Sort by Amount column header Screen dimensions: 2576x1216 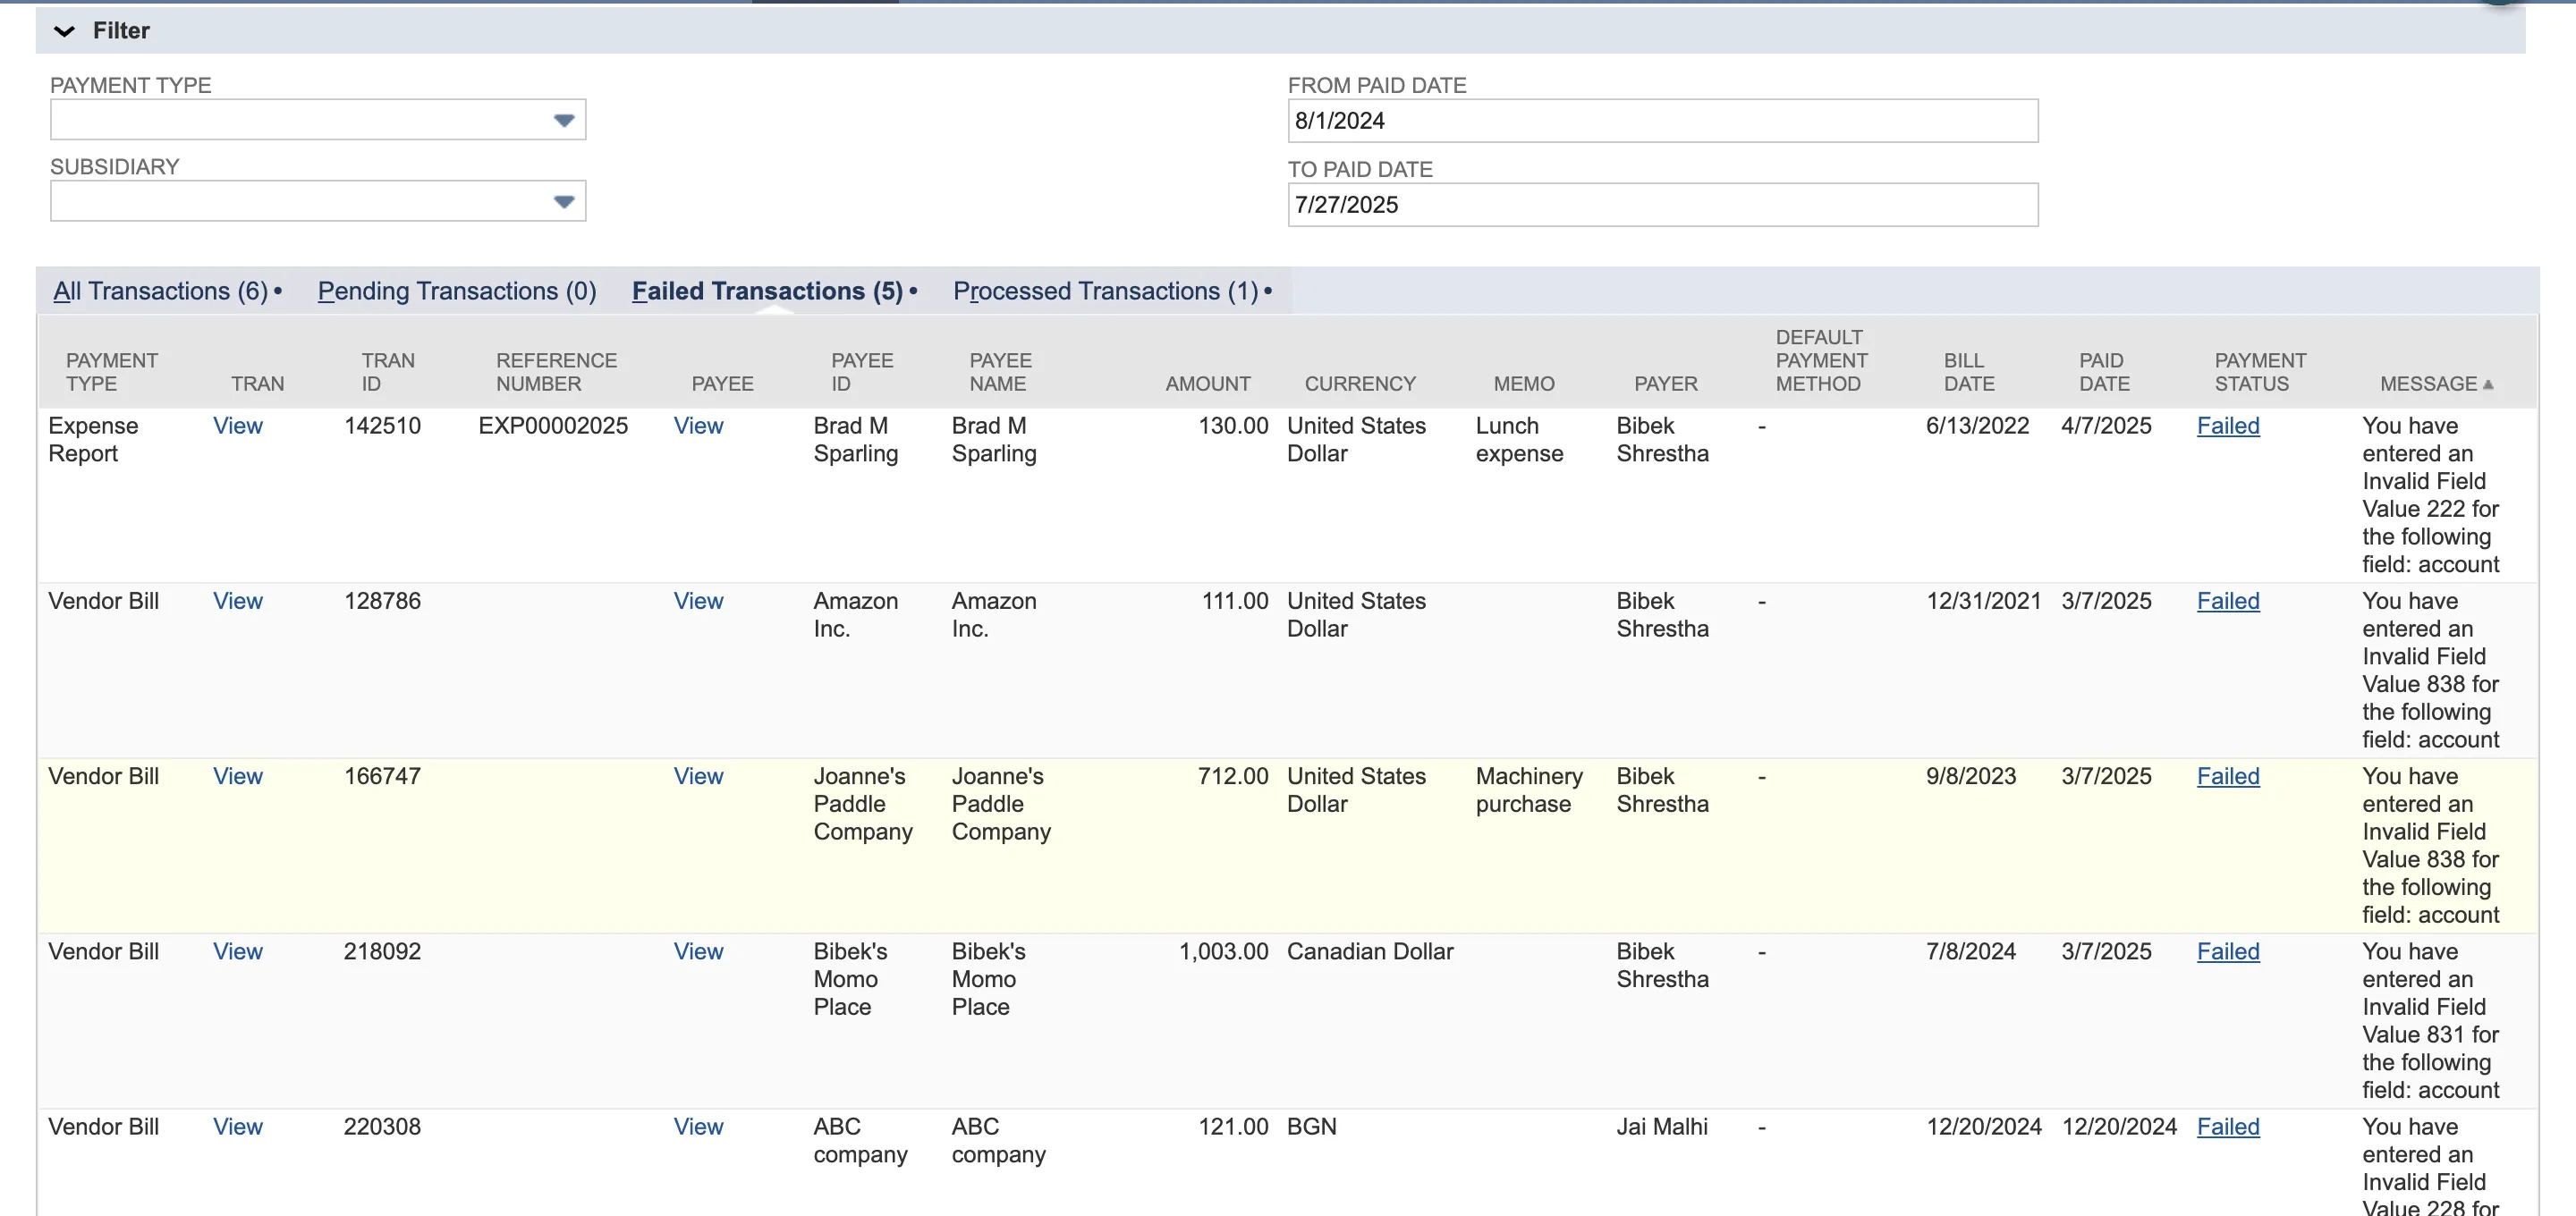[x=1207, y=384]
